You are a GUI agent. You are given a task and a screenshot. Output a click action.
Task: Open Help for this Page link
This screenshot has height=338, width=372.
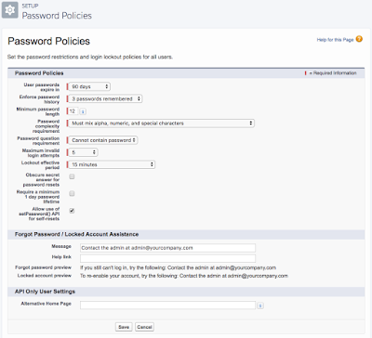click(x=335, y=40)
